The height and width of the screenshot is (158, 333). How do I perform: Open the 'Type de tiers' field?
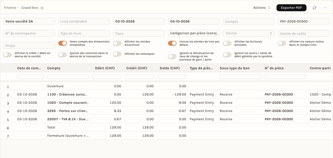tap(84, 33)
